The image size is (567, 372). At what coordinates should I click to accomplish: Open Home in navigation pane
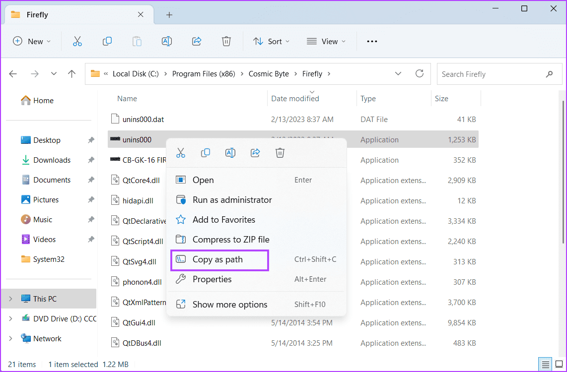[37, 100]
